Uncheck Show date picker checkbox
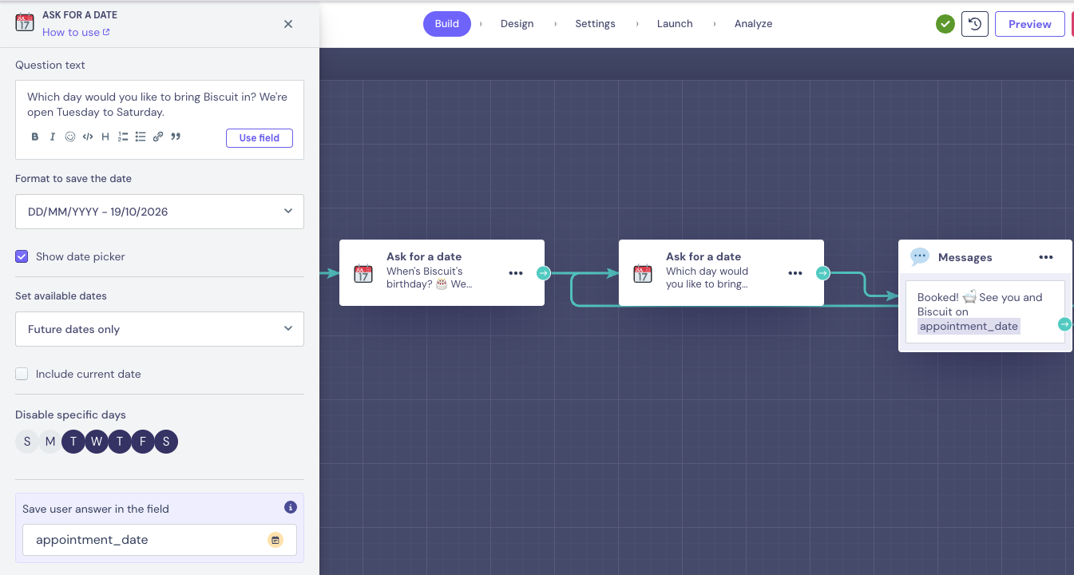Image resolution: width=1074 pixels, height=575 pixels. coord(22,256)
